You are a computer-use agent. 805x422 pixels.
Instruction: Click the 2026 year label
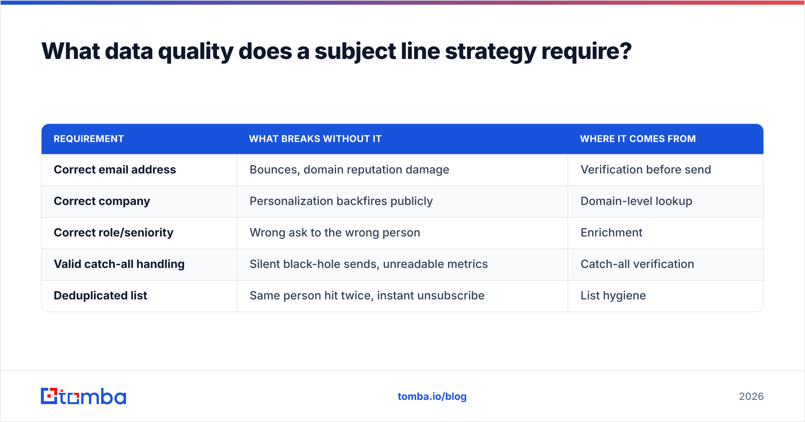point(751,397)
